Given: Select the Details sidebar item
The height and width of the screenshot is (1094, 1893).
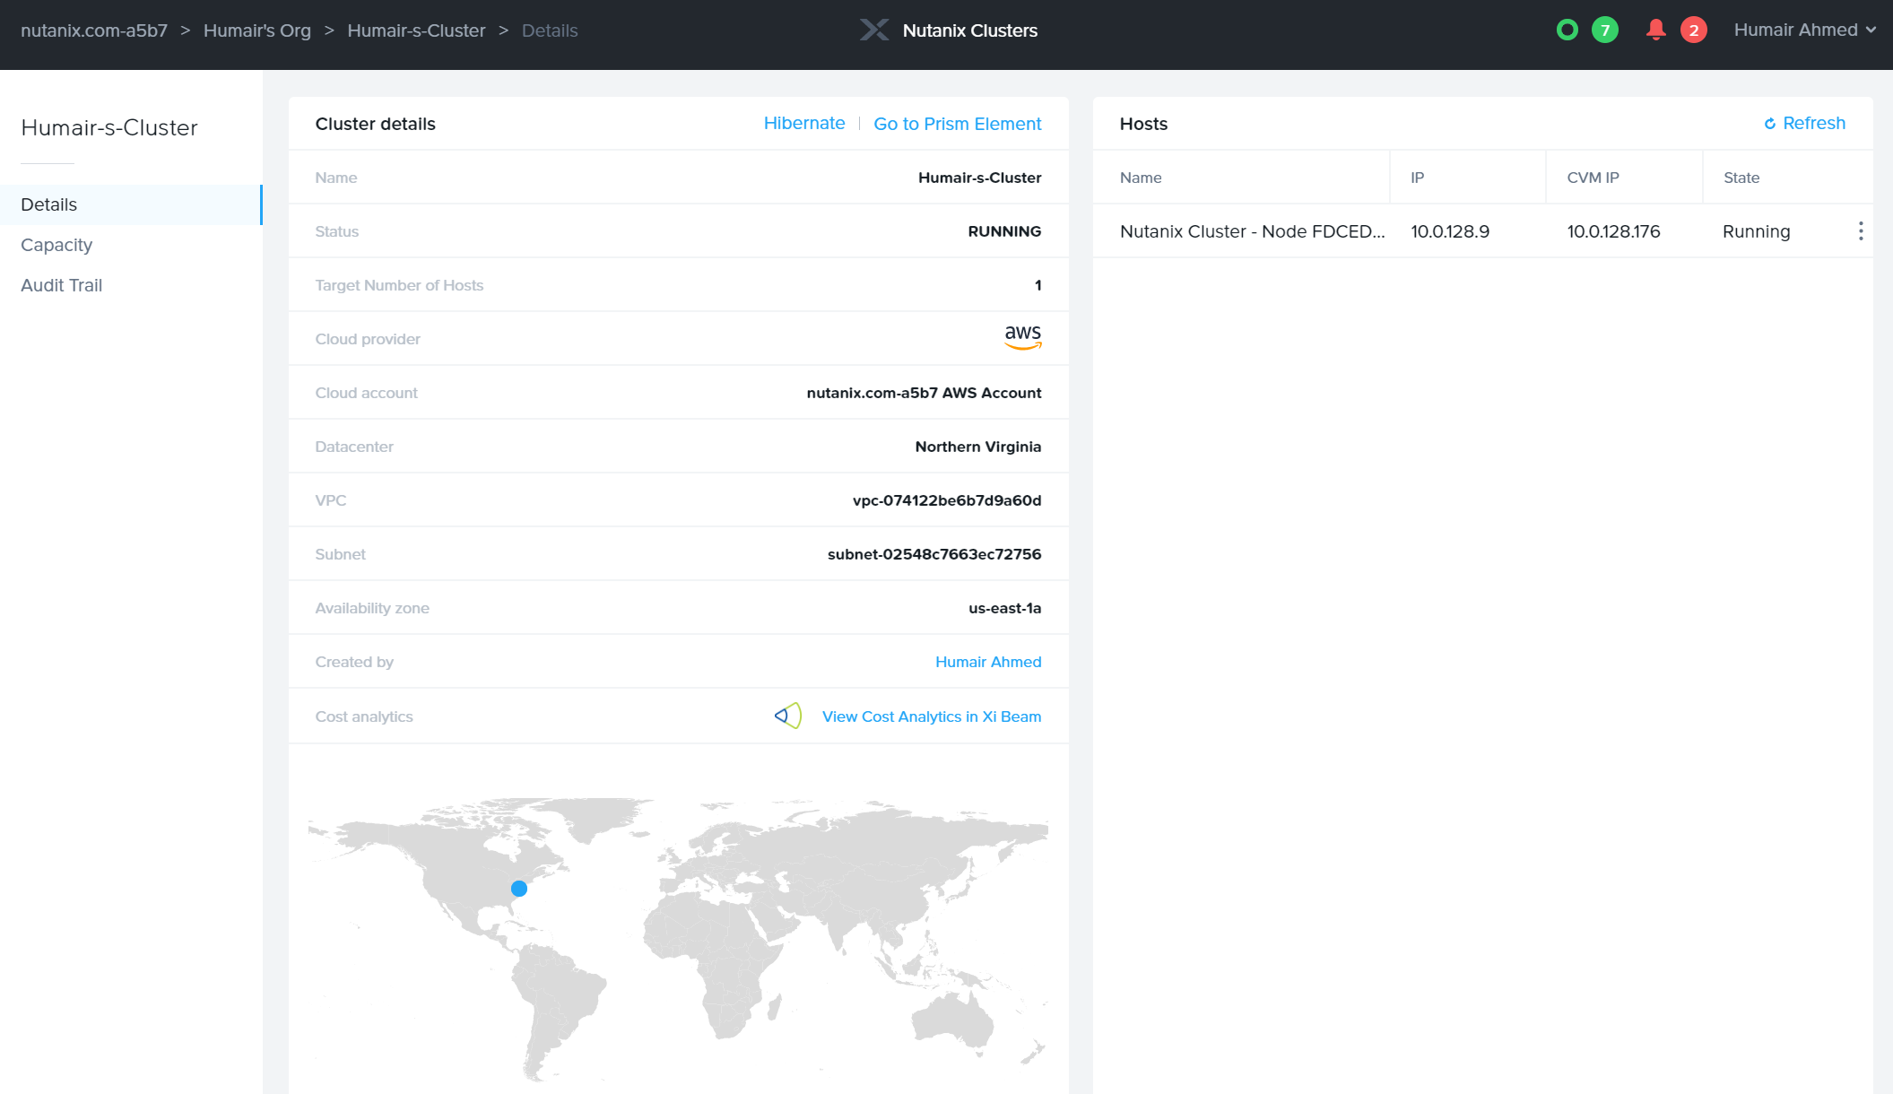Looking at the screenshot, I should pyautogui.click(x=131, y=204).
